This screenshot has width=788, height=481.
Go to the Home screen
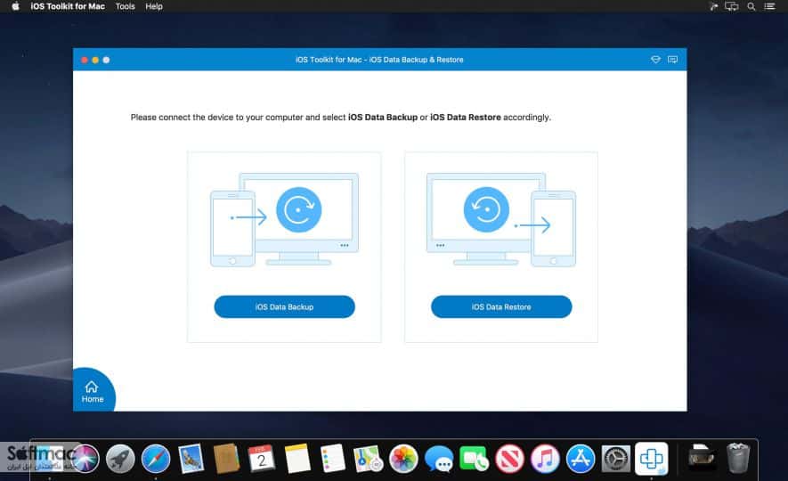pyautogui.click(x=93, y=392)
